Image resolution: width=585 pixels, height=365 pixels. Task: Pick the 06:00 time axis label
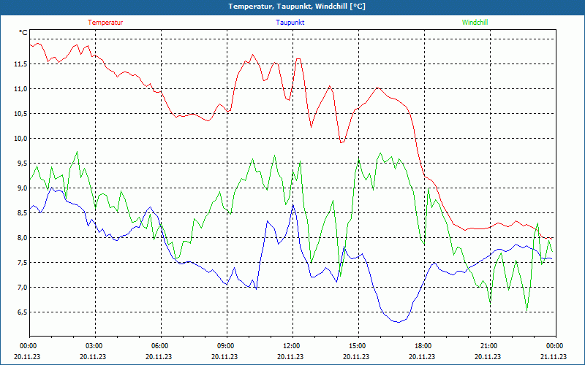[160, 346]
